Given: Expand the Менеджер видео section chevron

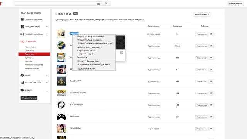Looking at the screenshot, I should pyautogui.click(x=47, y=27).
